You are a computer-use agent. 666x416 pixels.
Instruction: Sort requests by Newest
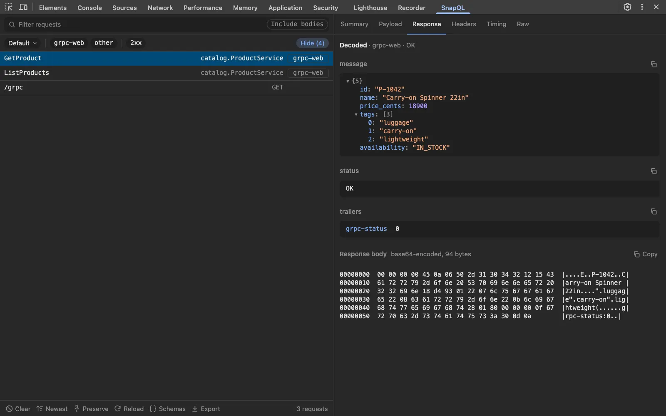click(52, 409)
